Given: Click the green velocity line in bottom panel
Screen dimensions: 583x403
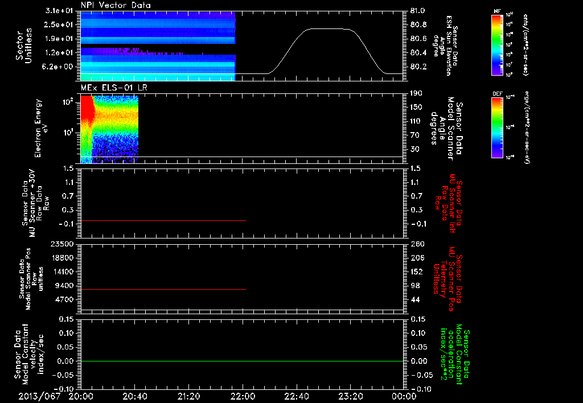Looking at the screenshot, I should [x=242, y=361].
